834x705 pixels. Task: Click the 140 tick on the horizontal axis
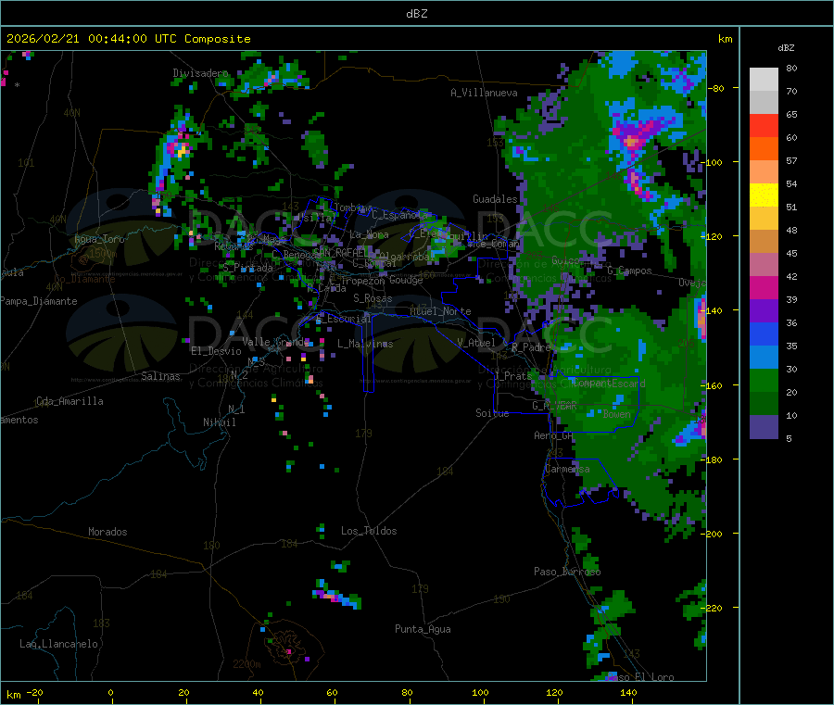click(628, 692)
